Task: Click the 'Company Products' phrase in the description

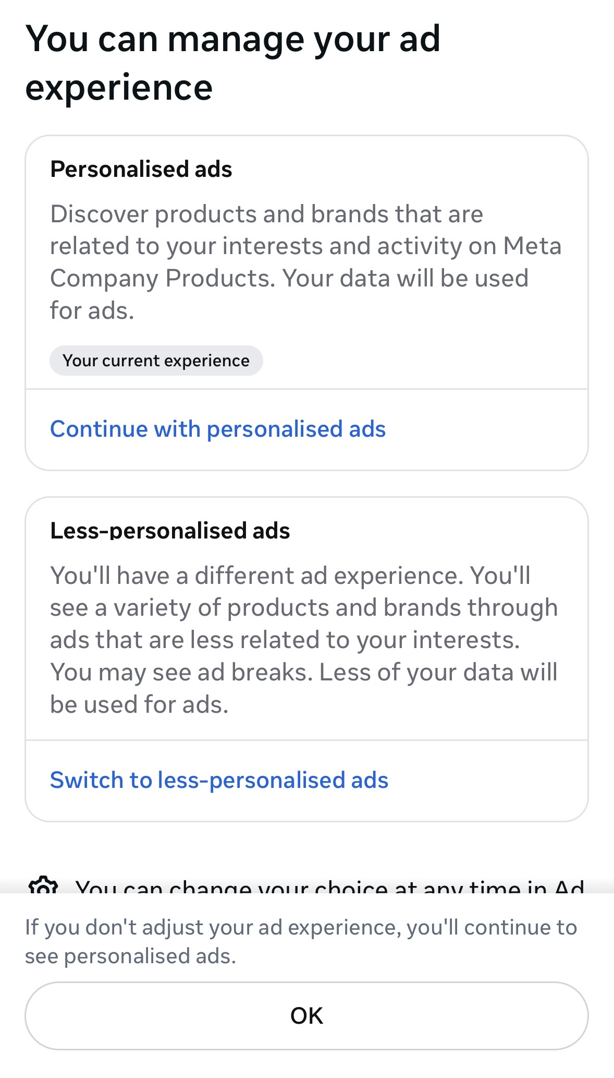Action: [x=162, y=278]
